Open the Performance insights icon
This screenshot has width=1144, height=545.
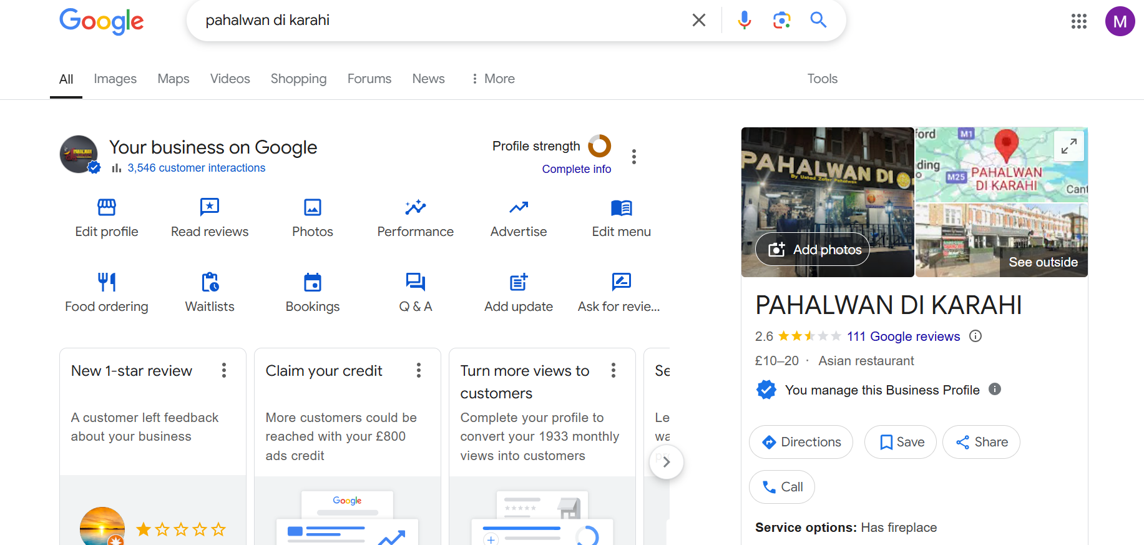[415, 208]
